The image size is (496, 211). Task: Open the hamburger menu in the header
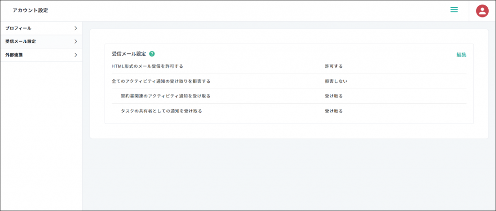click(x=454, y=10)
